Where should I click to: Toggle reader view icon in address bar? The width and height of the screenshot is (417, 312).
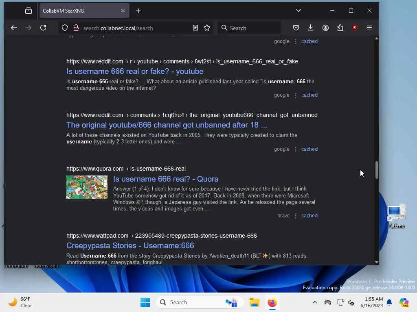click(195, 28)
